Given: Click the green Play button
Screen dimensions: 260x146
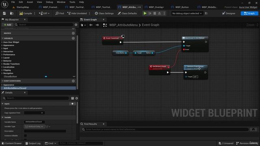Looking at the screenshot, I should point(145,13).
